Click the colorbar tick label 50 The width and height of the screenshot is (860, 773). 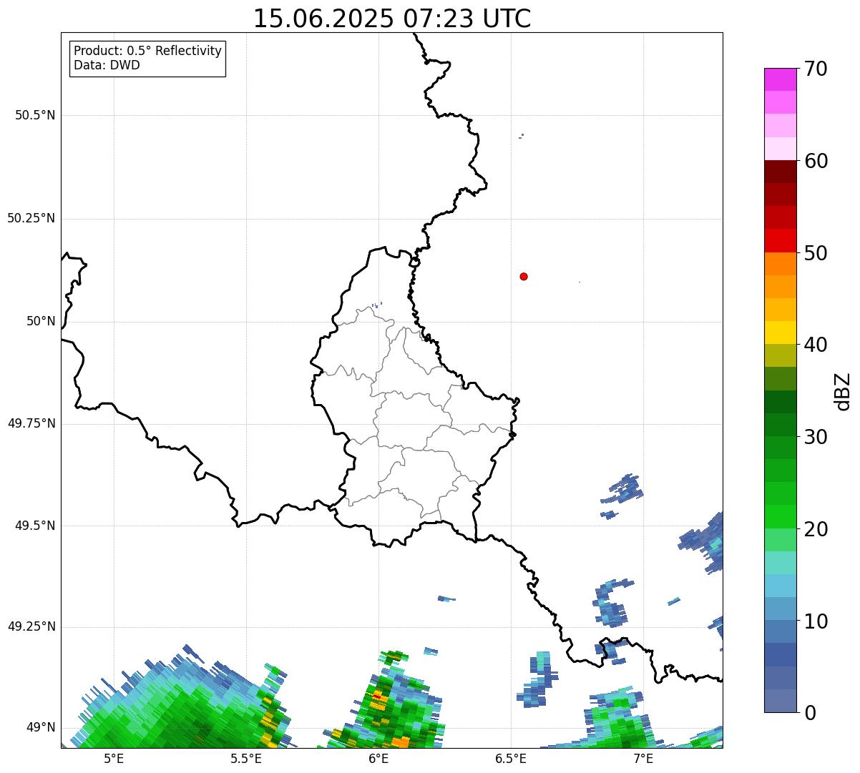(x=816, y=253)
